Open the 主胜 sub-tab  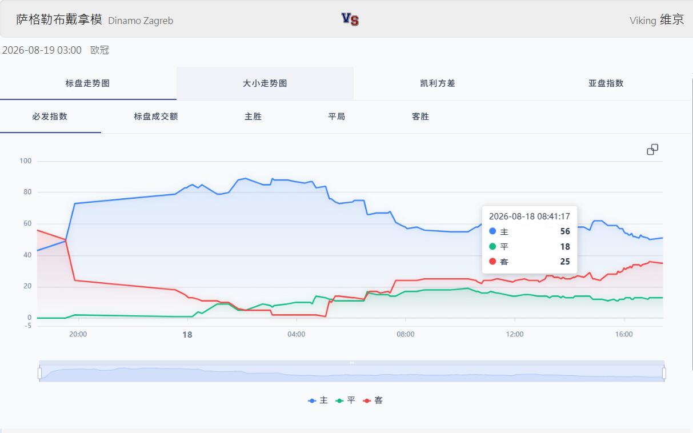253,117
